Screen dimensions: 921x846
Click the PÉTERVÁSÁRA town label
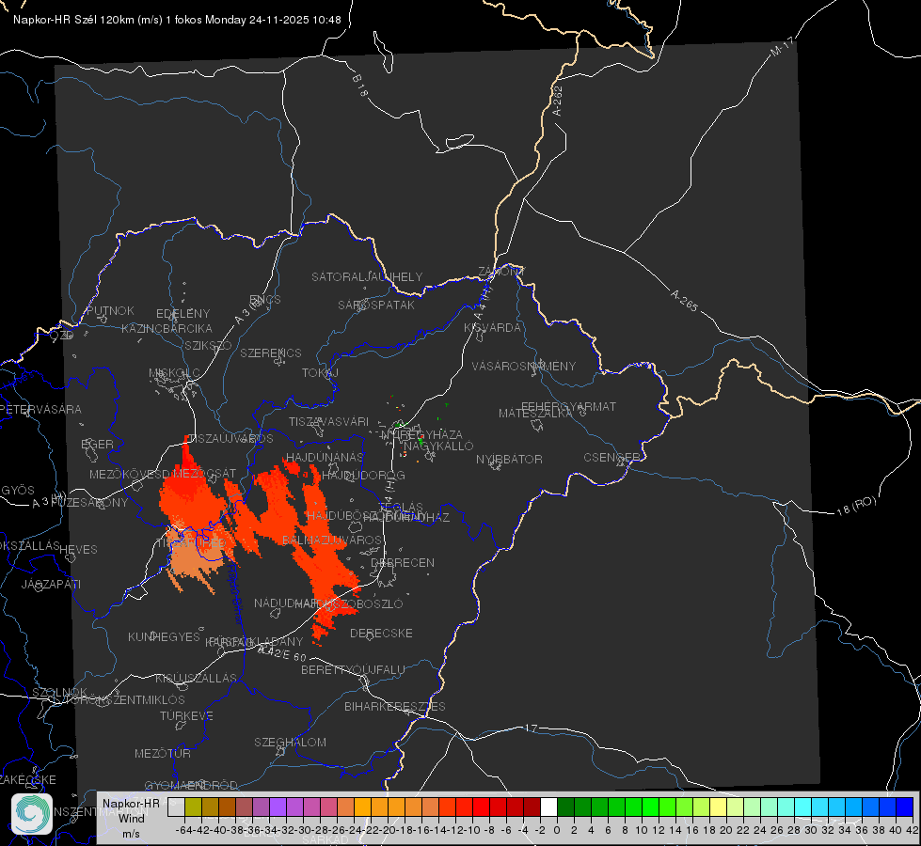point(40,409)
